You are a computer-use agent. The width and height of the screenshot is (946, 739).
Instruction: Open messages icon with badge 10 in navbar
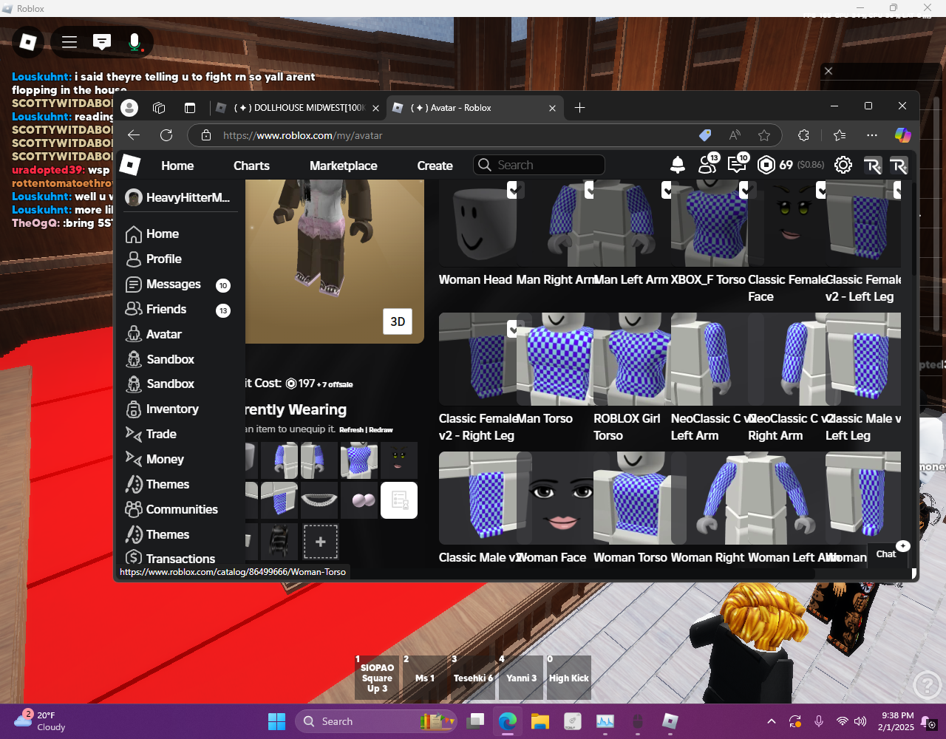coord(738,164)
